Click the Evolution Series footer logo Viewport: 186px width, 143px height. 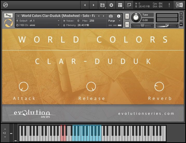32,114
